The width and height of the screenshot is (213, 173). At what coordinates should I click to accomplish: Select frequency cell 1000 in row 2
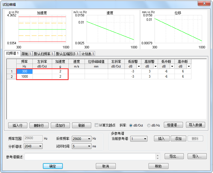pyautogui.click(x=25, y=77)
